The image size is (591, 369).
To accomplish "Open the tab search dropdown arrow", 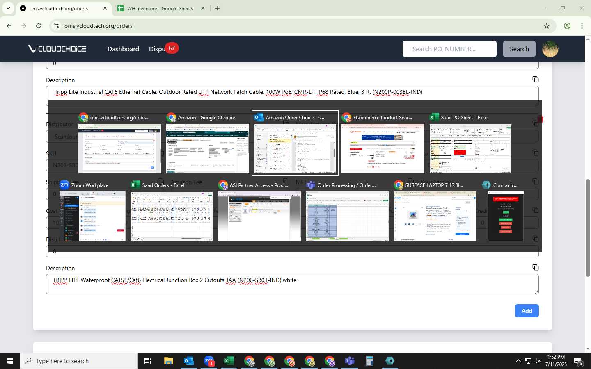I will 8,8.
